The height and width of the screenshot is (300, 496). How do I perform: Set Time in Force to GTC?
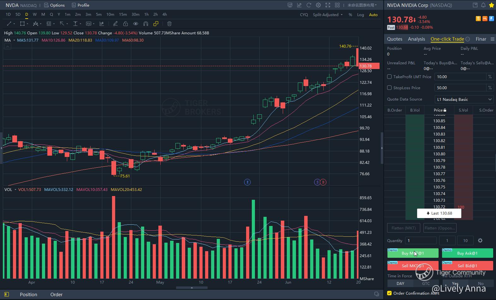tap(426, 283)
